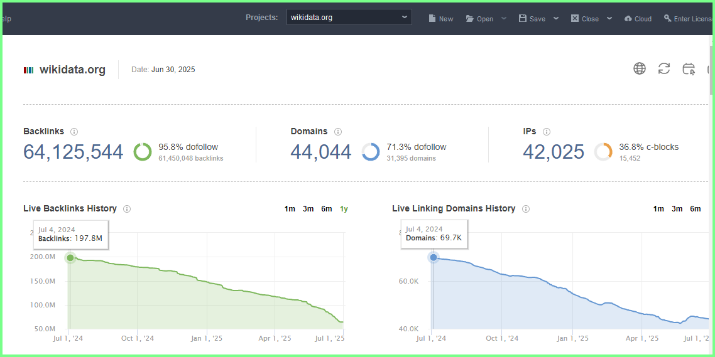Select 1y range for Backlinks History
This screenshot has width=715, height=357.
tap(344, 209)
